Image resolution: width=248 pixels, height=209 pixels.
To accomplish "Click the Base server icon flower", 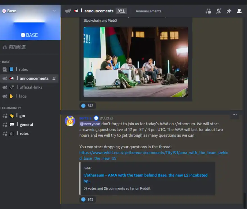I will click(4, 11).
